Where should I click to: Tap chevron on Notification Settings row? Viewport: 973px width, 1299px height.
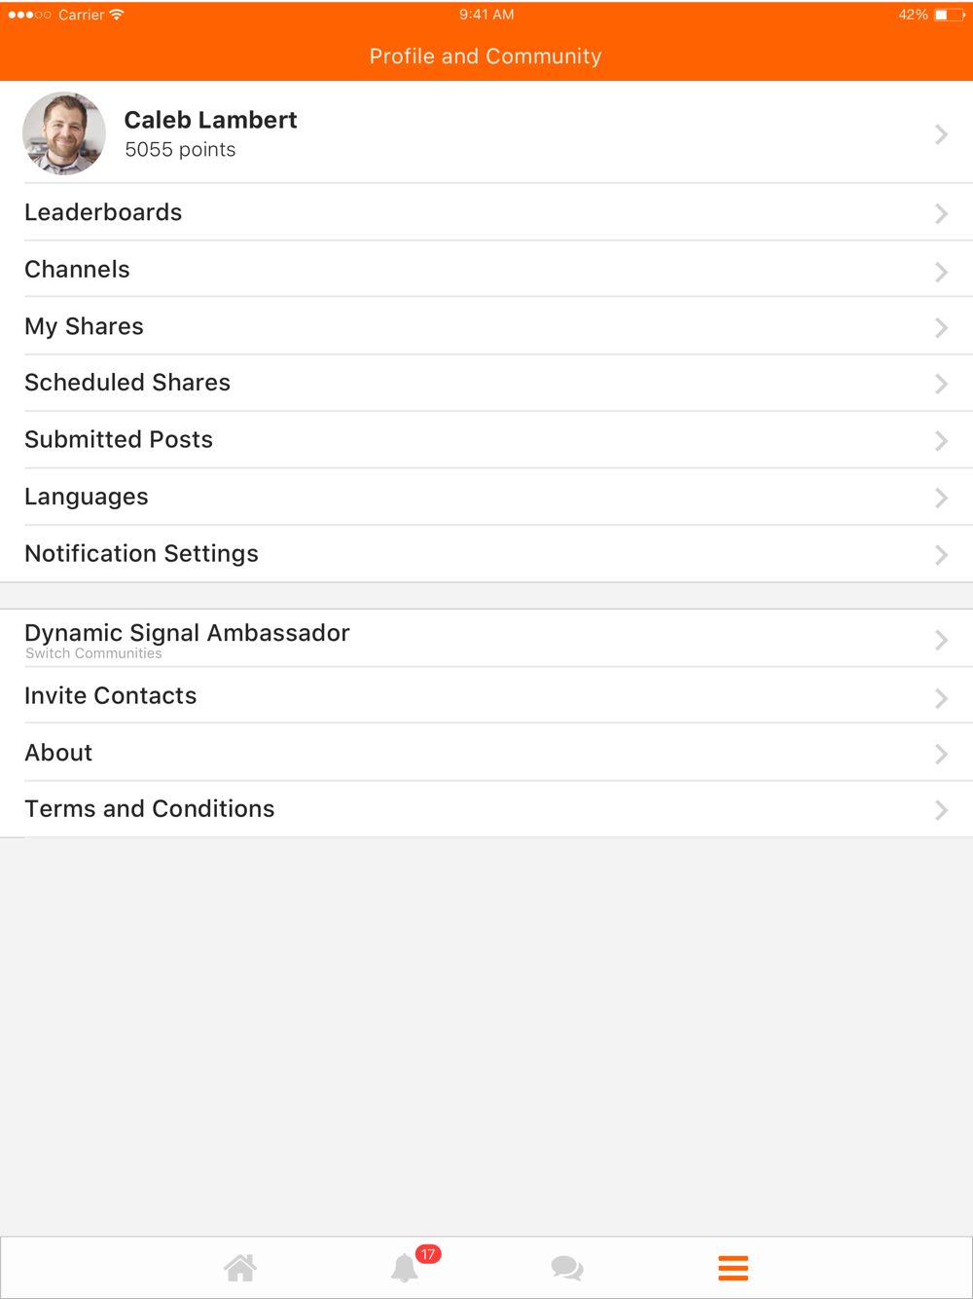pos(941,555)
